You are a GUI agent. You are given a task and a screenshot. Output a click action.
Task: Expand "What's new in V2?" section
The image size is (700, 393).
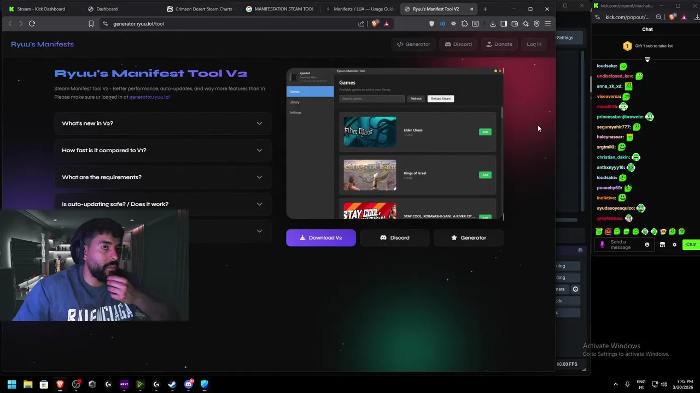pos(162,123)
